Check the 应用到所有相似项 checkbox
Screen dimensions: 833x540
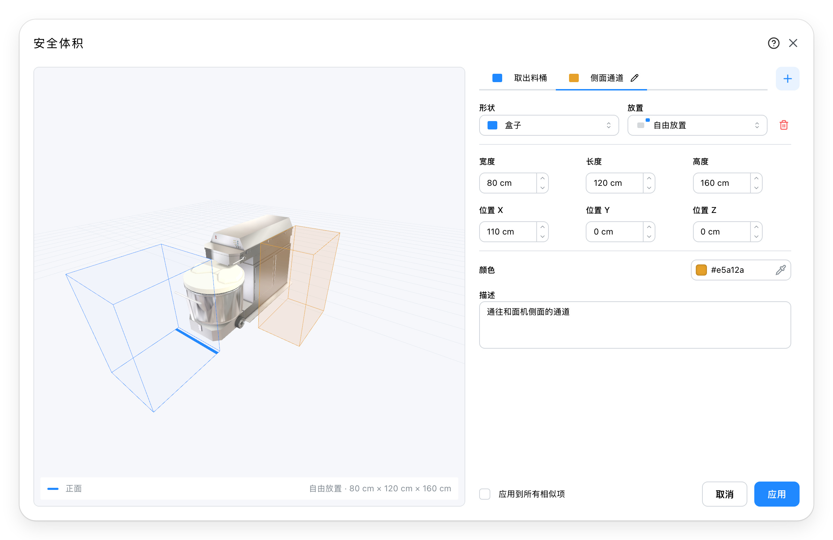[485, 494]
